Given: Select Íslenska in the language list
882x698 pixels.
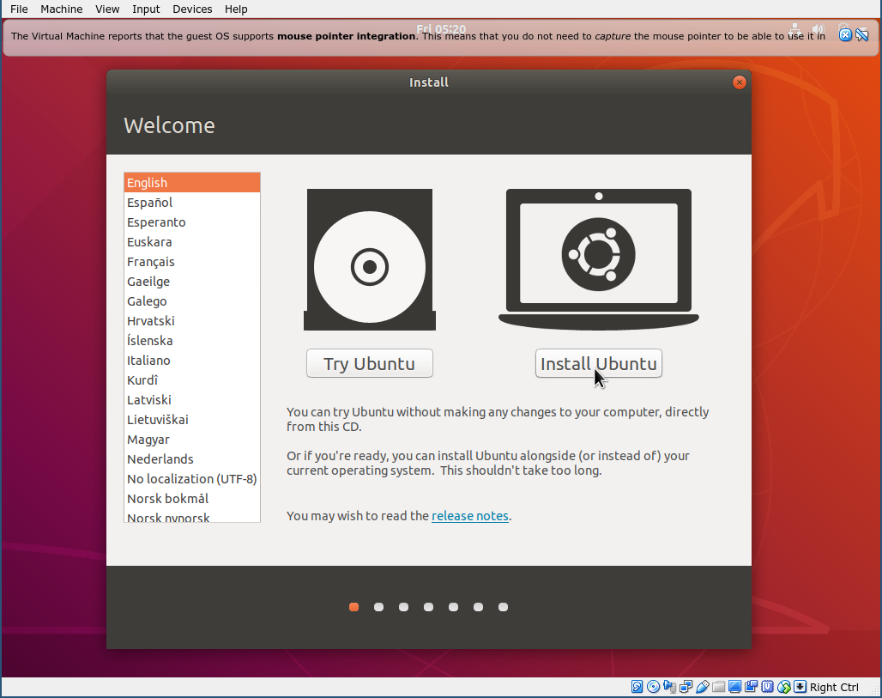Looking at the screenshot, I should click(x=192, y=341).
